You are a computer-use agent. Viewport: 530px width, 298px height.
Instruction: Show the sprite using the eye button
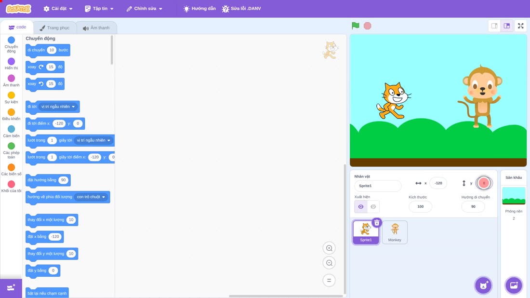[361, 207]
